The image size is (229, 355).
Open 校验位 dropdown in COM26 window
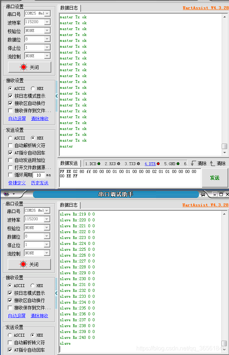point(47,228)
